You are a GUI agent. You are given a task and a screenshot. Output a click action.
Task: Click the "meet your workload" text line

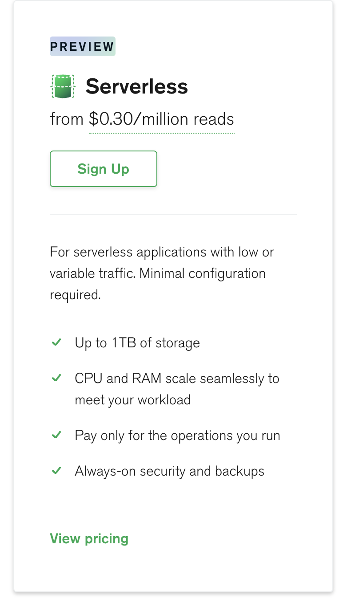132,399
